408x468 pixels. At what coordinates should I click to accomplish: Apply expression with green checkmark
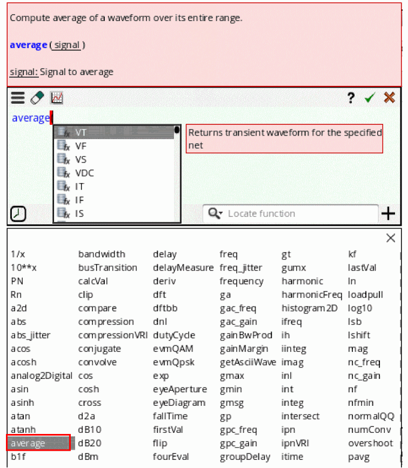point(370,98)
